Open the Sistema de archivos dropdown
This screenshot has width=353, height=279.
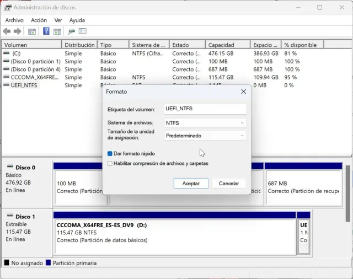coord(205,124)
